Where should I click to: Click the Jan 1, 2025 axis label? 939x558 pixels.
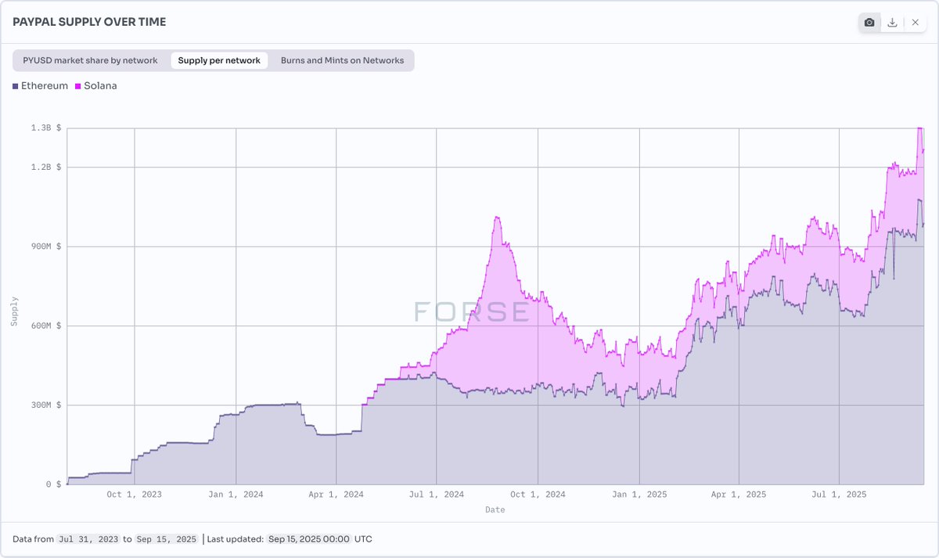pos(639,495)
